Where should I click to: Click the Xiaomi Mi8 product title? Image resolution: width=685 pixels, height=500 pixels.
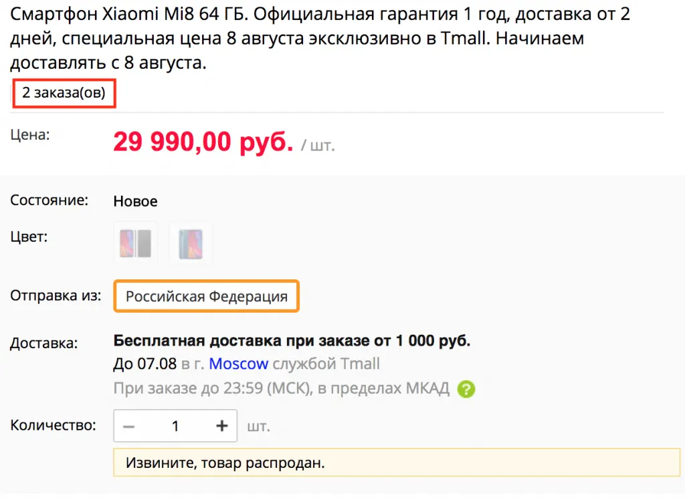321,39
